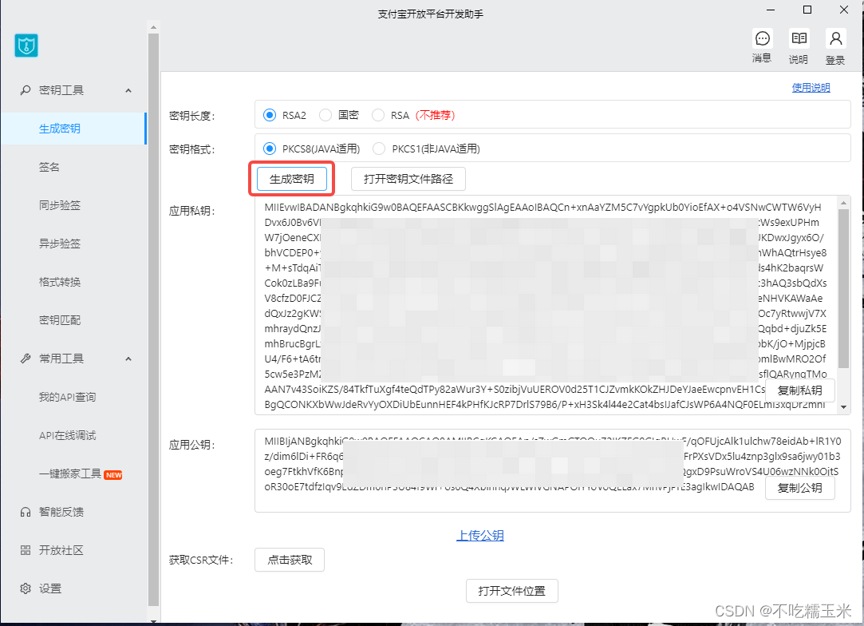Click the 设置 sidebar label

[x=50, y=588]
